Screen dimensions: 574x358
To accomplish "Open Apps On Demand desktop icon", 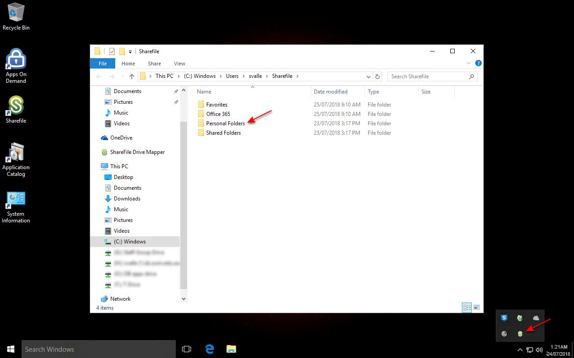I will (16, 65).
